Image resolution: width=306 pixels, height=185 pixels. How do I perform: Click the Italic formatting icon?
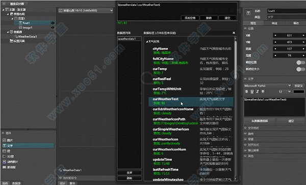tap(258, 91)
